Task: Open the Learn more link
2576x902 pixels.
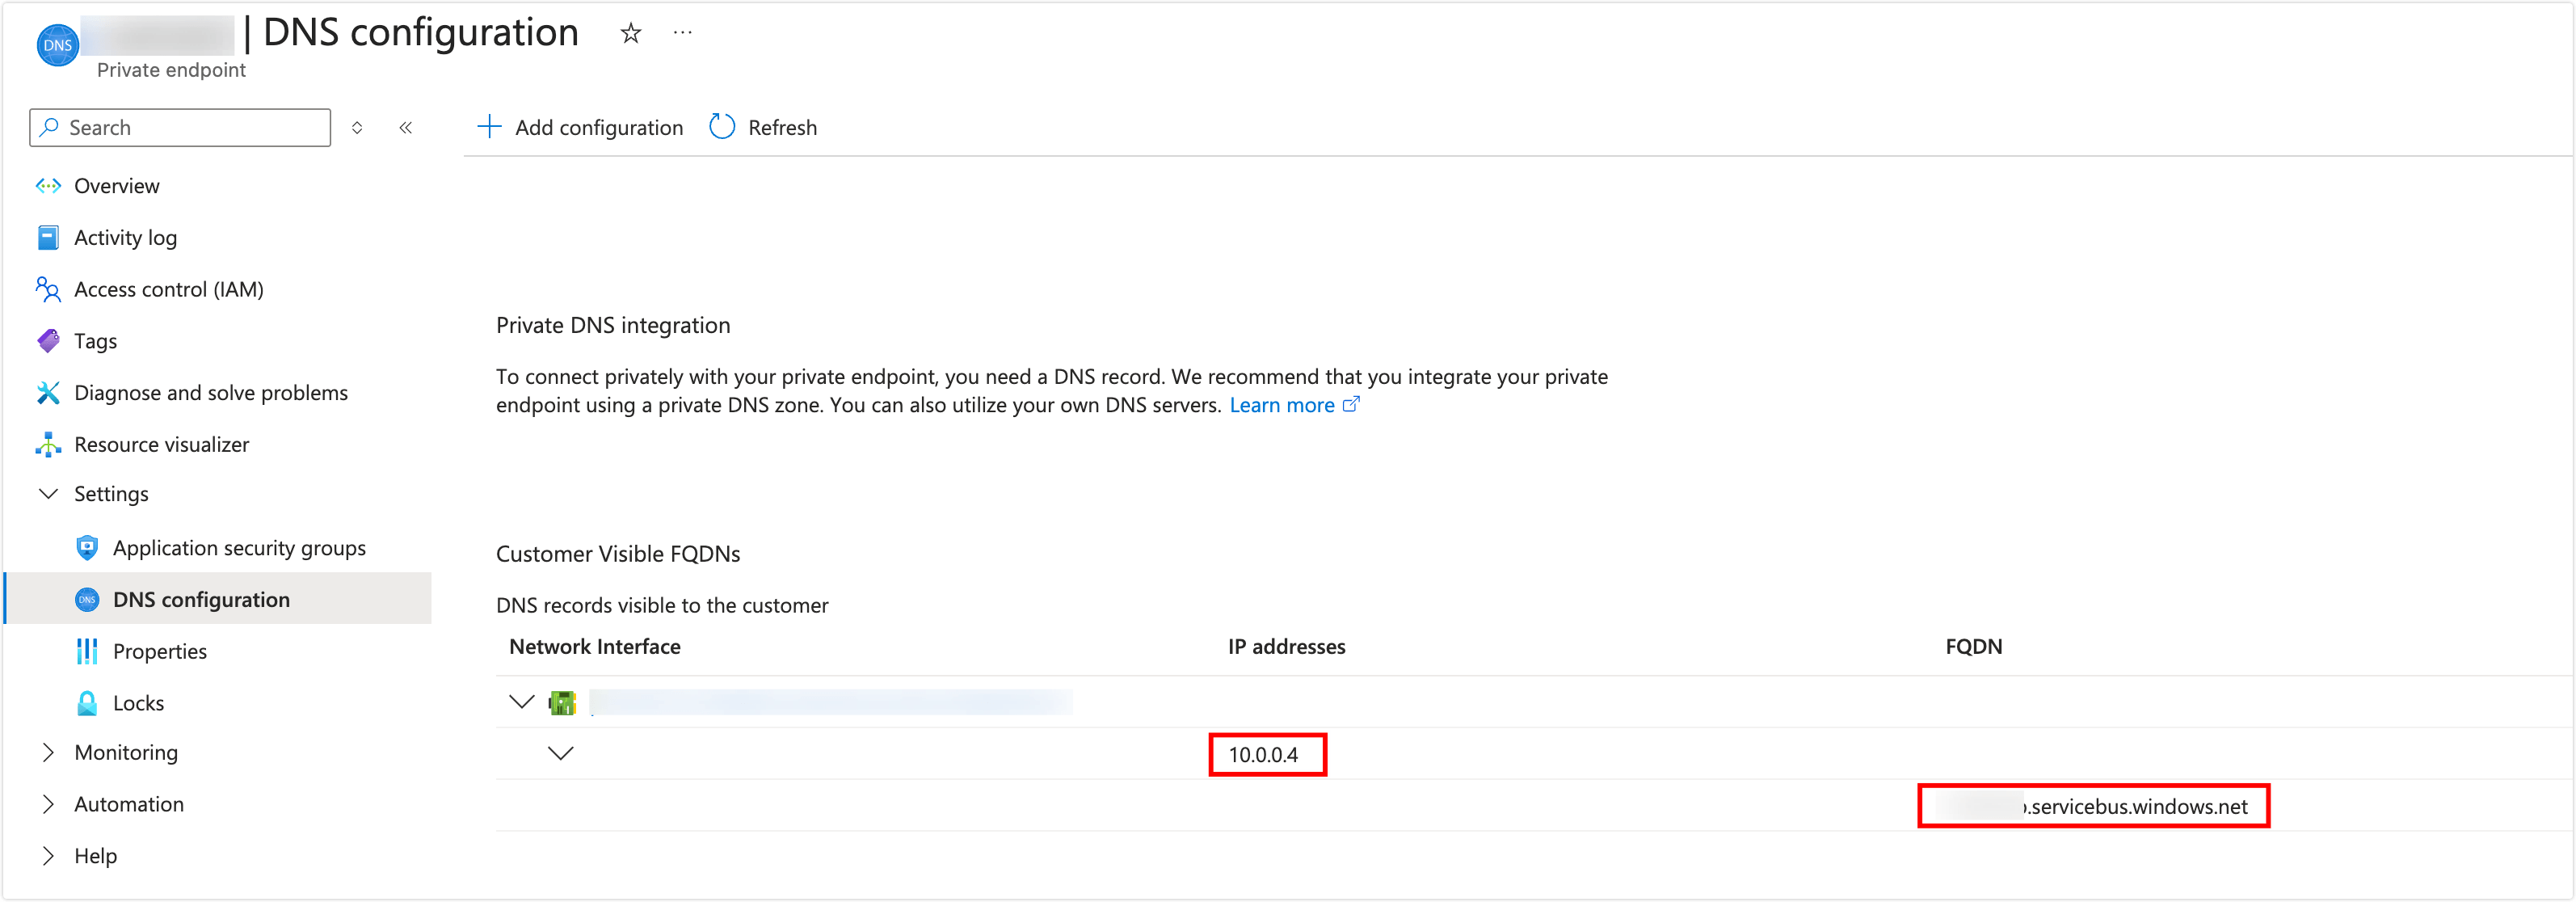Action: [x=1283, y=404]
